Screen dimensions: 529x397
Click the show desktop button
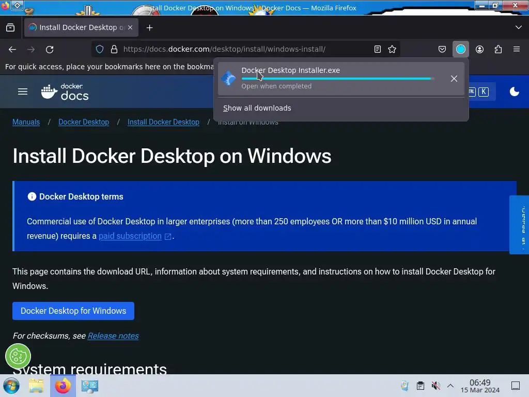pyautogui.click(x=516, y=386)
